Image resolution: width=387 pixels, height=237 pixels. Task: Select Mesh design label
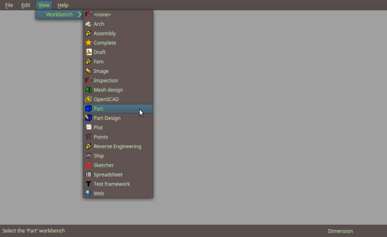coord(108,89)
